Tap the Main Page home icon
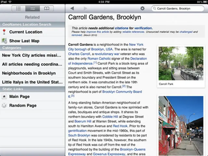 [4, 97]
